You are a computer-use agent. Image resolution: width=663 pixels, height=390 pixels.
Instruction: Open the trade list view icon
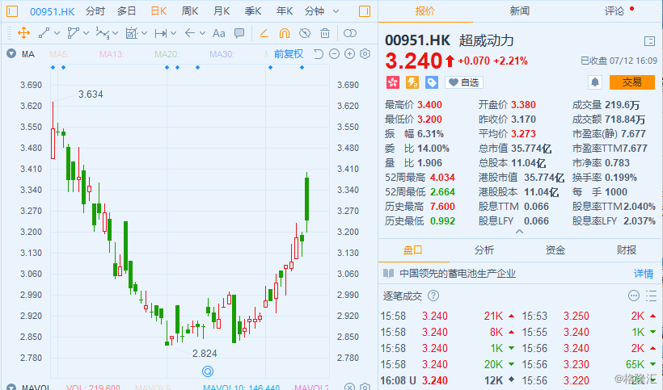coord(652,296)
